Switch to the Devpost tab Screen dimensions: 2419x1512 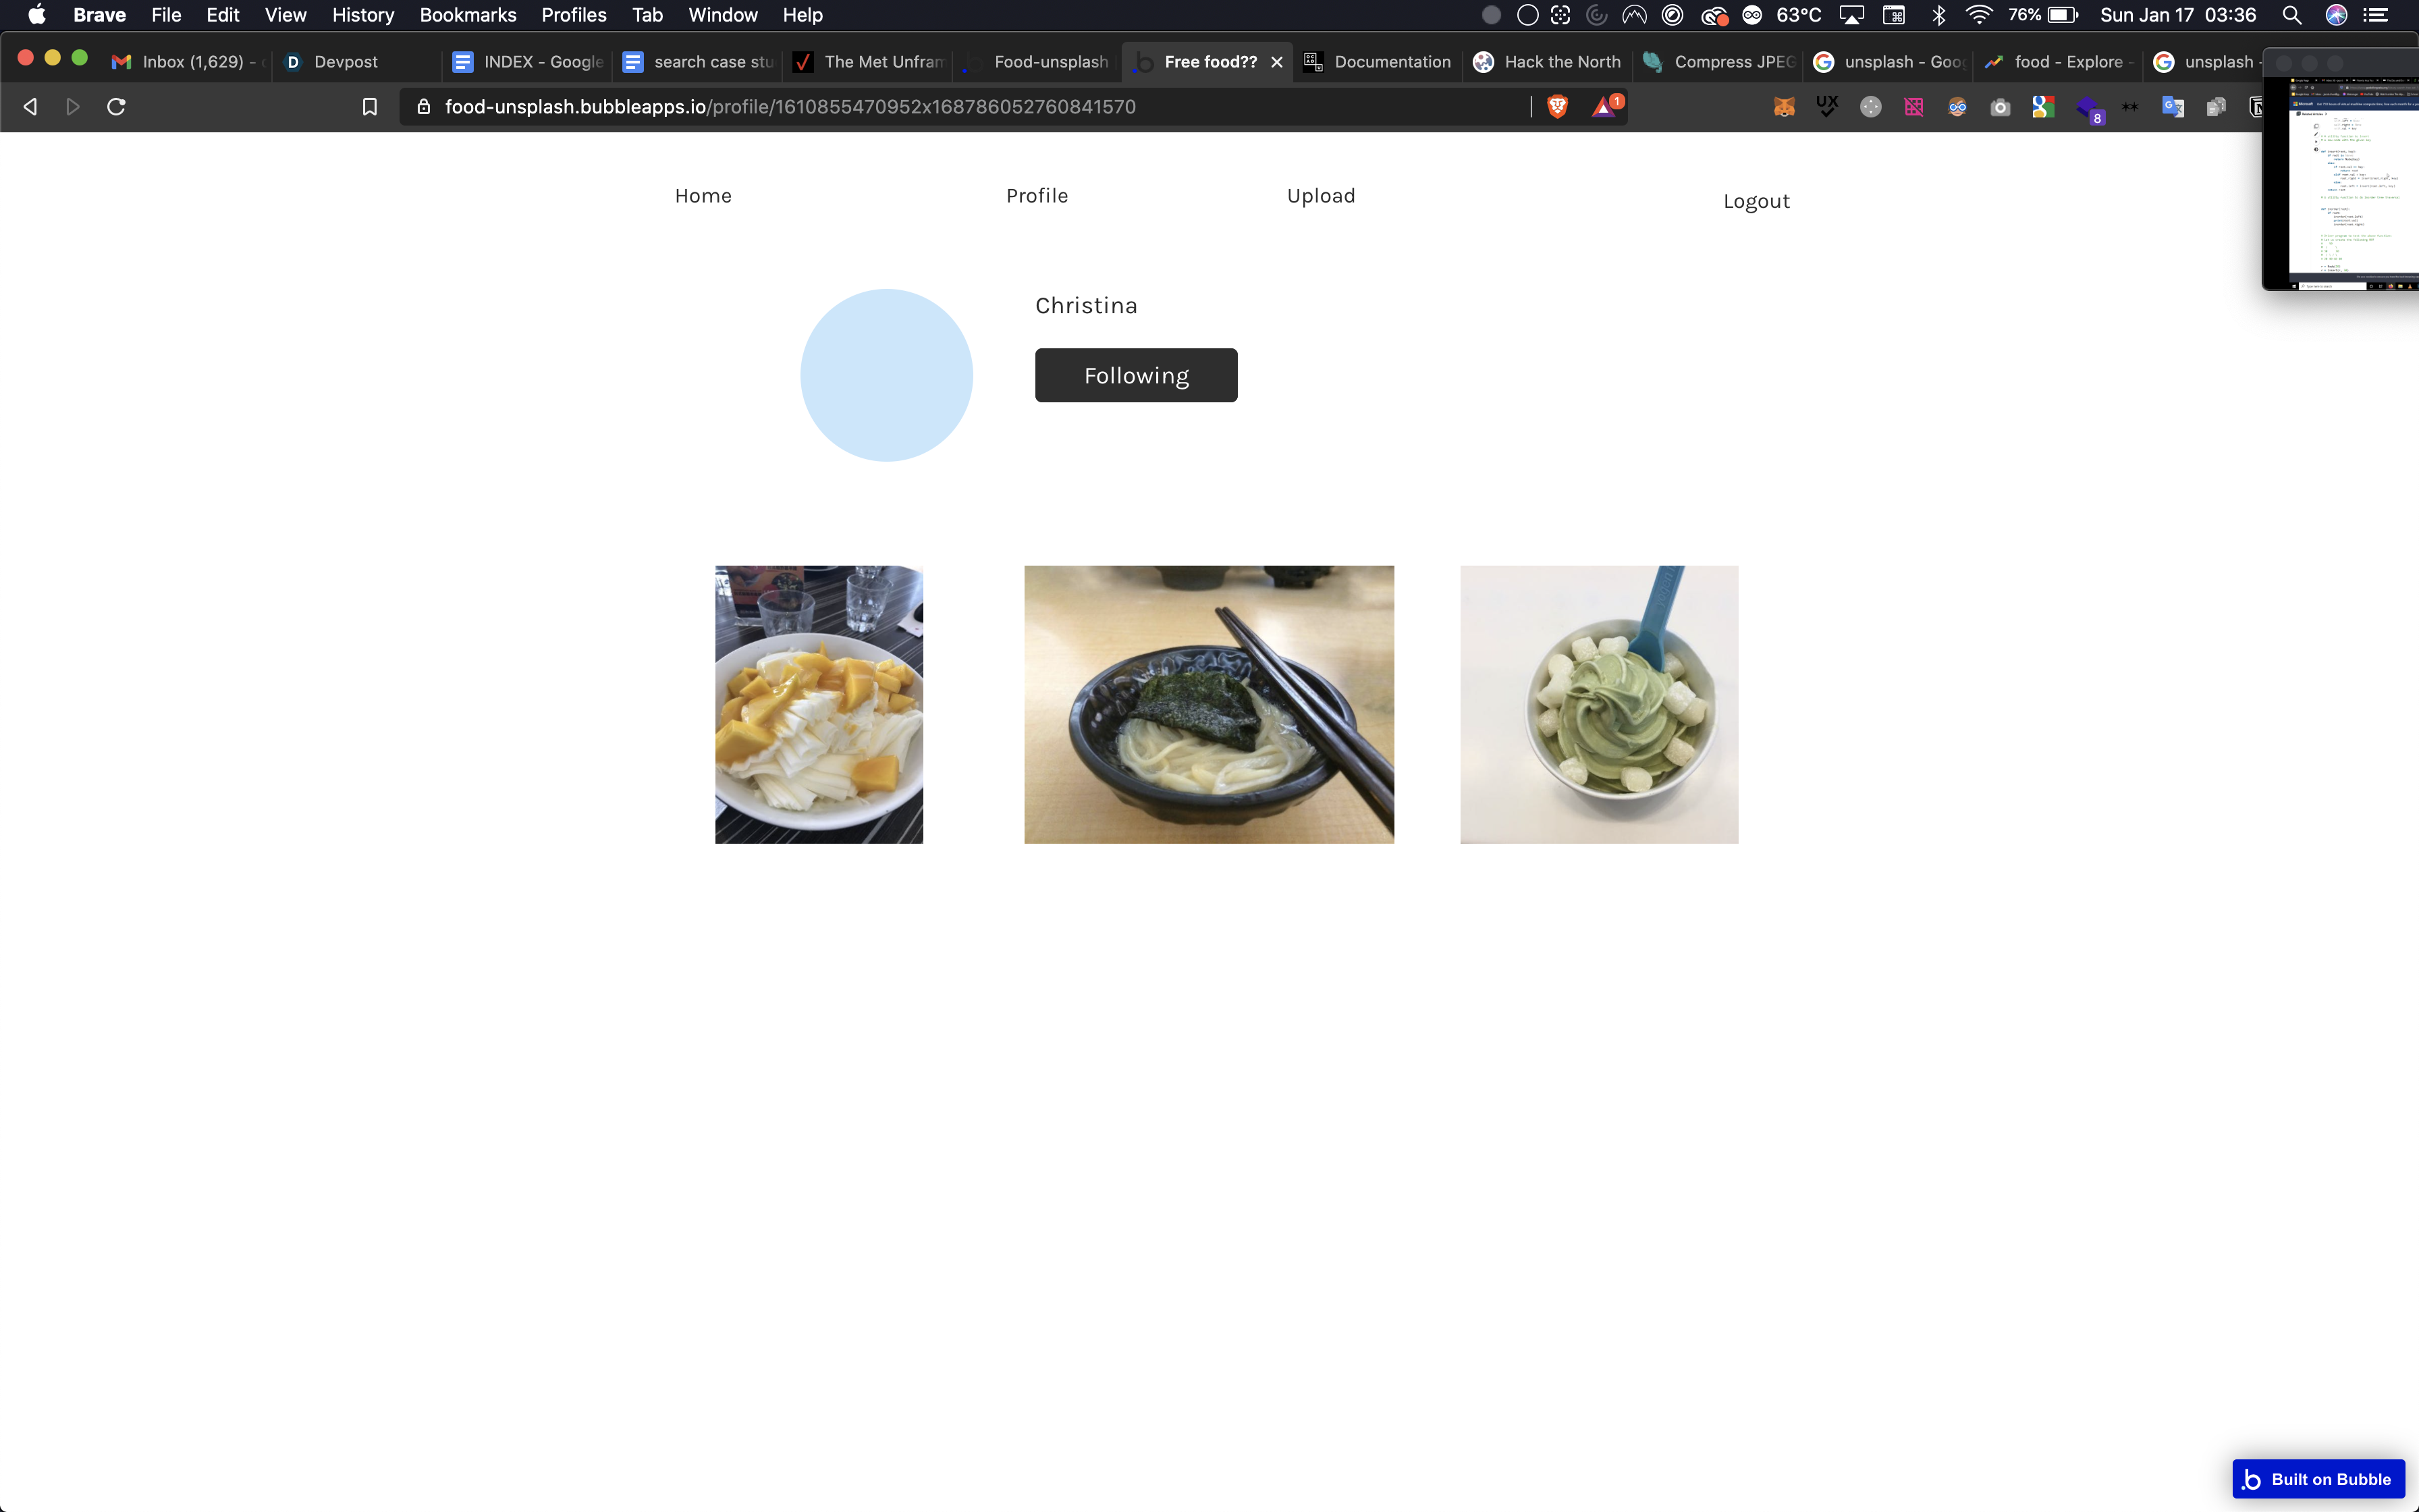[x=345, y=62]
